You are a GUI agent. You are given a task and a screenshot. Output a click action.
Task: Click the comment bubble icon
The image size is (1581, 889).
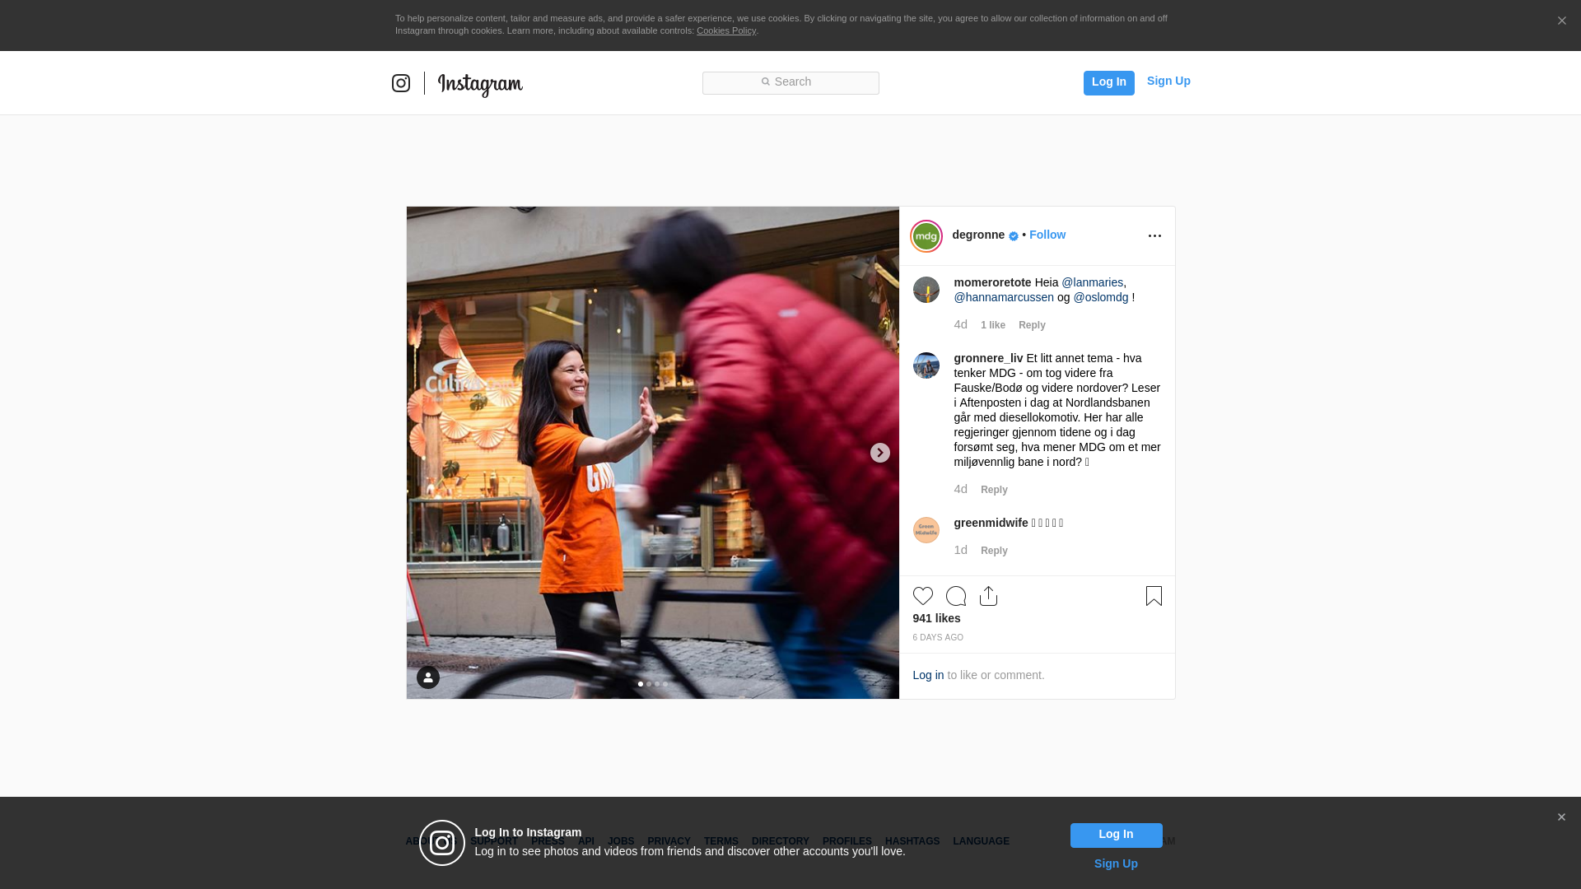(x=955, y=596)
